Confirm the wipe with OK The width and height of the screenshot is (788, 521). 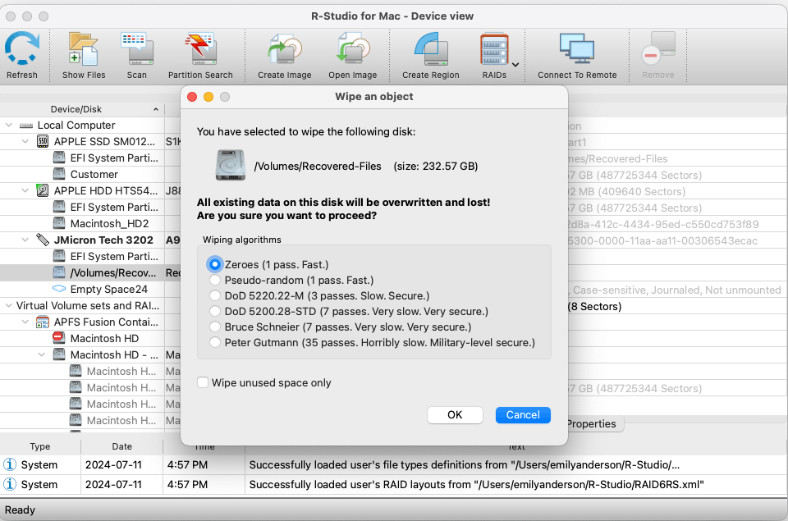coord(455,414)
